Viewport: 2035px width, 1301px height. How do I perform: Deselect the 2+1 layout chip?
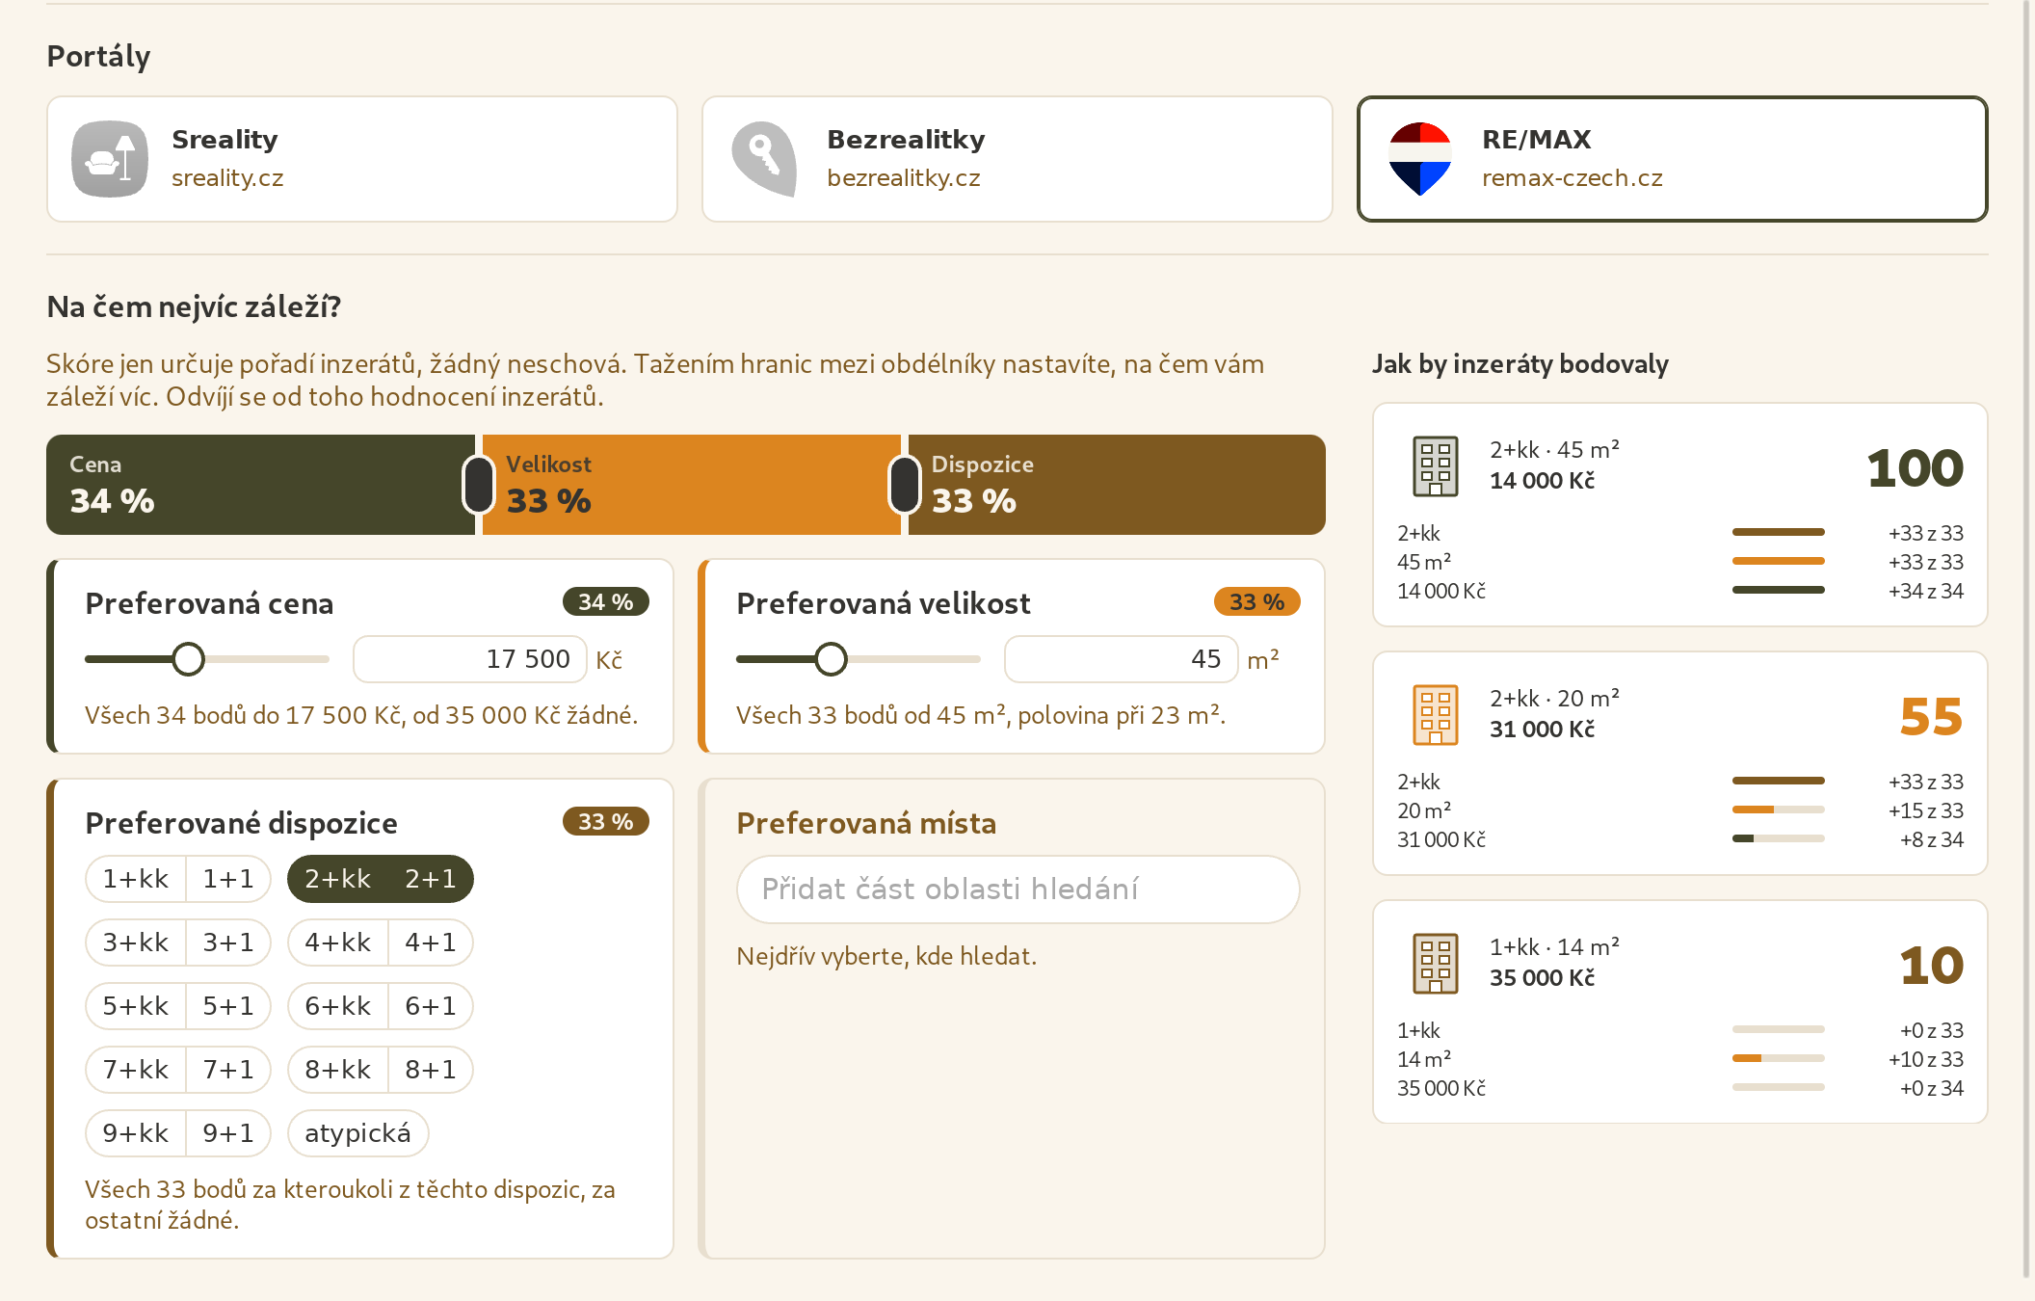(431, 879)
